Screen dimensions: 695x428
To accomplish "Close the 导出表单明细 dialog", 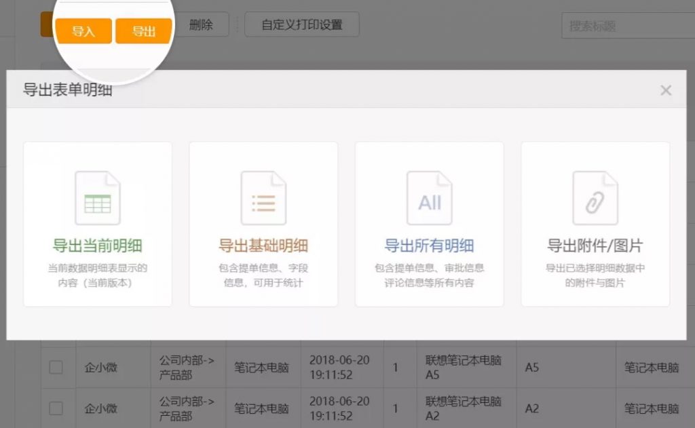I will pos(666,90).
